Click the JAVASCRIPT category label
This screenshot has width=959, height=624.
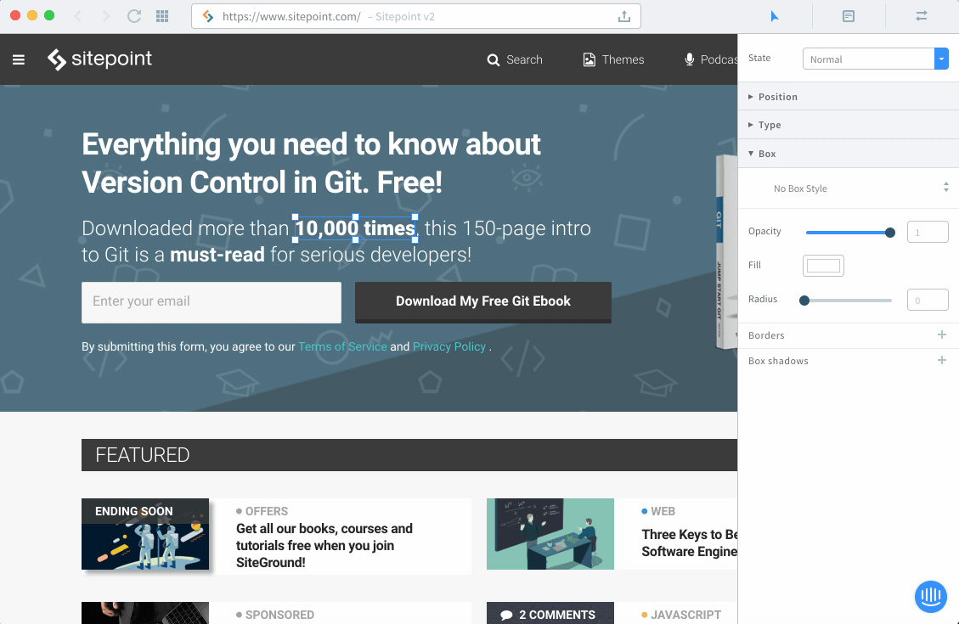pyautogui.click(x=685, y=615)
